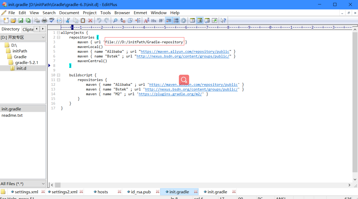Click the Save All toolbar icon

(28, 20)
